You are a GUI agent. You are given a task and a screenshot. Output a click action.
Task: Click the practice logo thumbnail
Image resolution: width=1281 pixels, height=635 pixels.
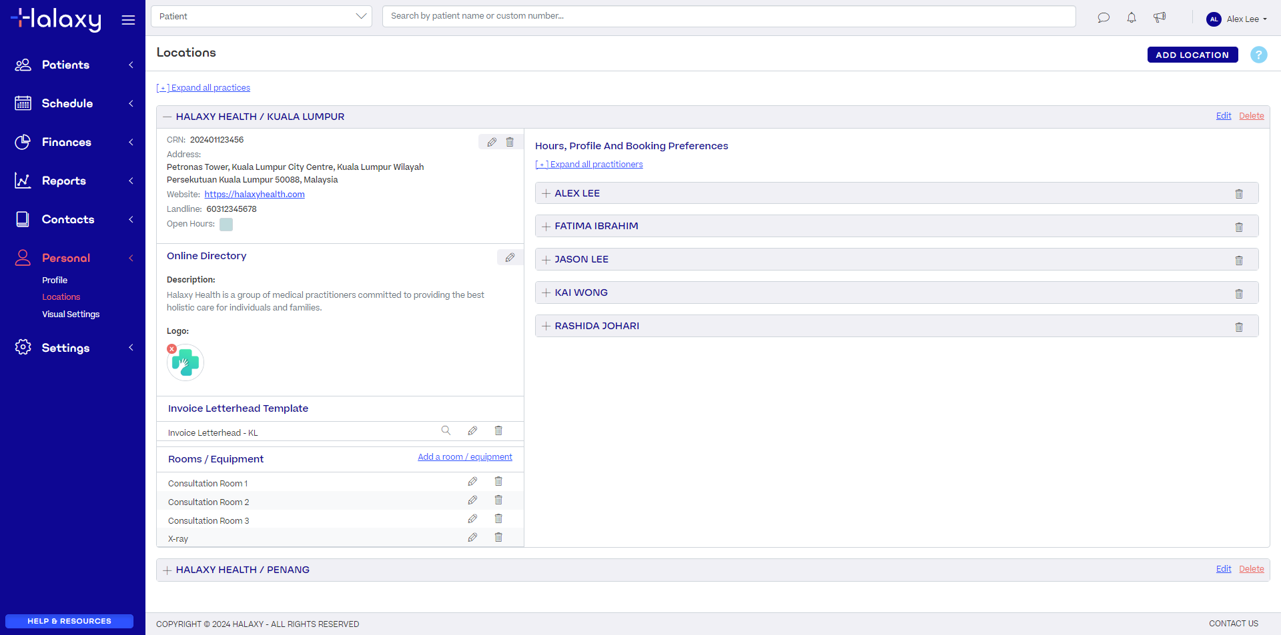[185, 363]
